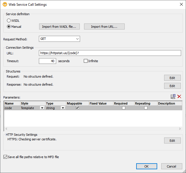
Task: Click the parameters table horizontal scrollbar
Action: [x=93, y=129]
